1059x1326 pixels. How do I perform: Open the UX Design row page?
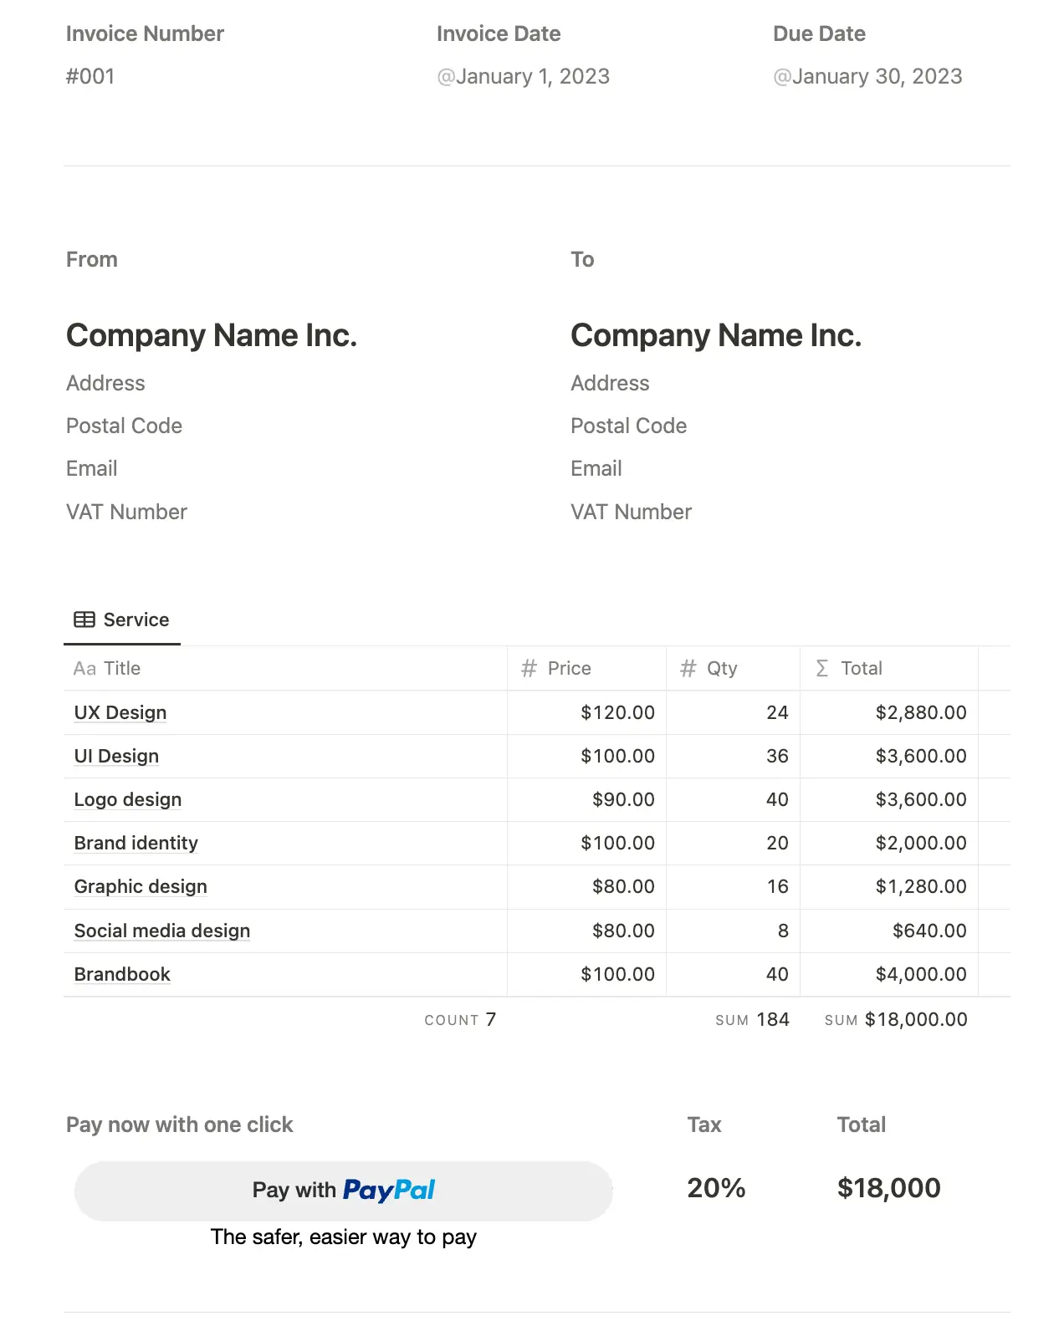click(x=120, y=712)
